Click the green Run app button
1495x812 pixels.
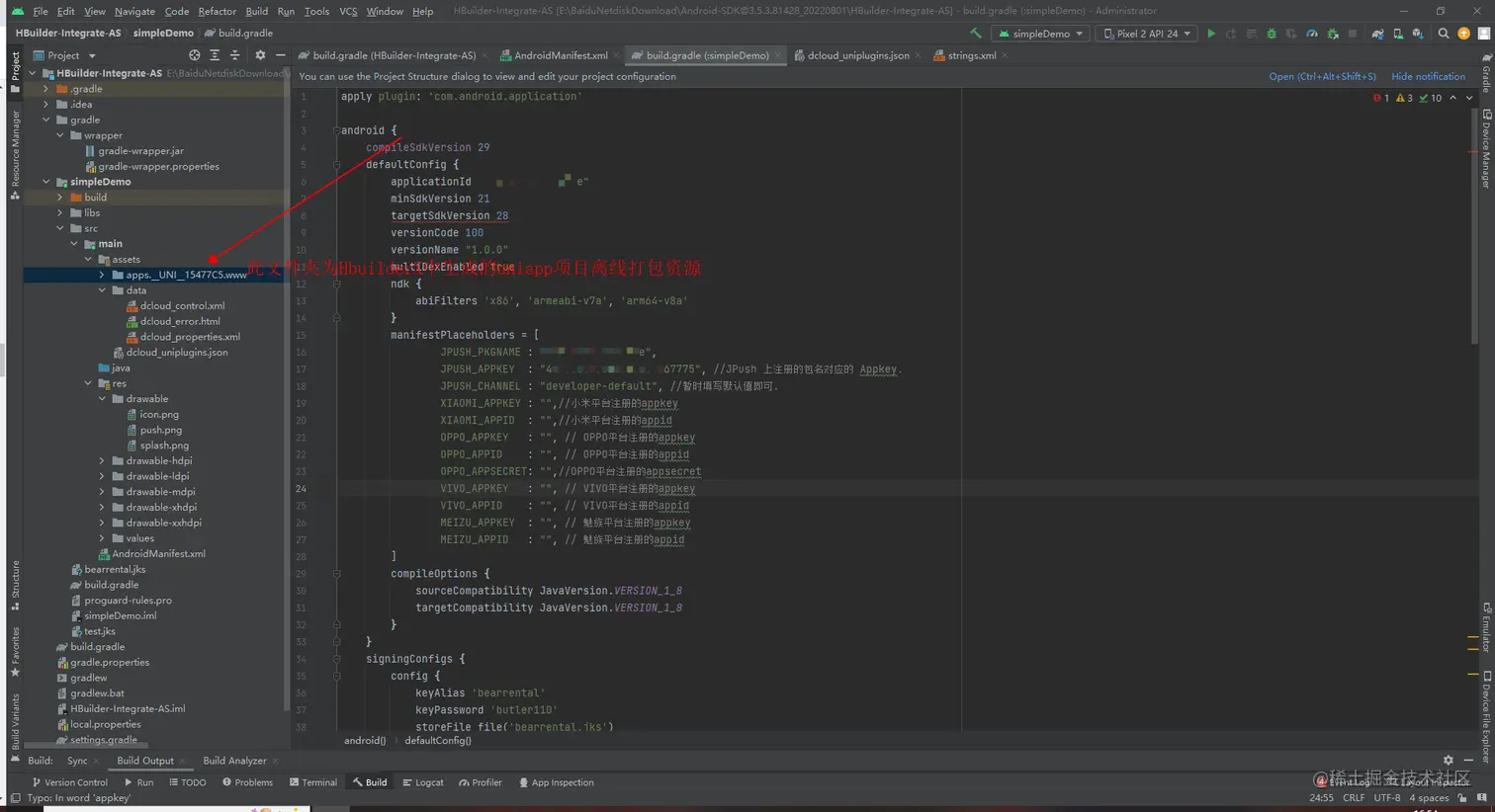(1210, 34)
